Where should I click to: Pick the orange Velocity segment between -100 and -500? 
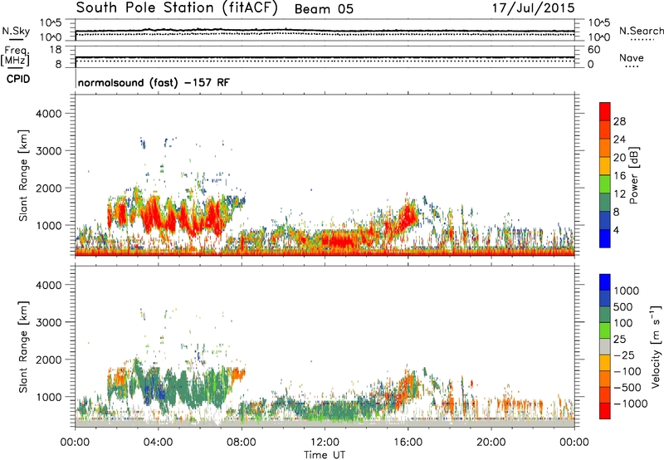605,379
